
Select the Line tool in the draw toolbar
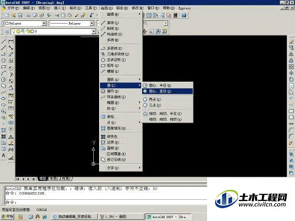coord(4,41)
